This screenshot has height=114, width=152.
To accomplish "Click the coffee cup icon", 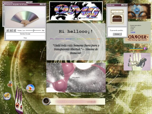I will 46,101.
